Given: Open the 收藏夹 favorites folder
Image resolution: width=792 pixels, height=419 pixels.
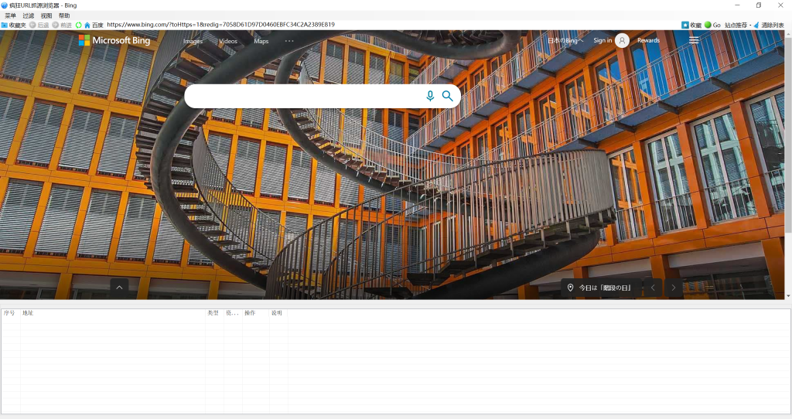Looking at the screenshot, I should pyautogui.click(x=14, y=25).
